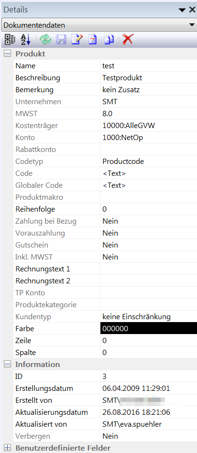The image size is (197, 453).
Task: Collapse the Produkt section
Action: [x=7, y=54]
